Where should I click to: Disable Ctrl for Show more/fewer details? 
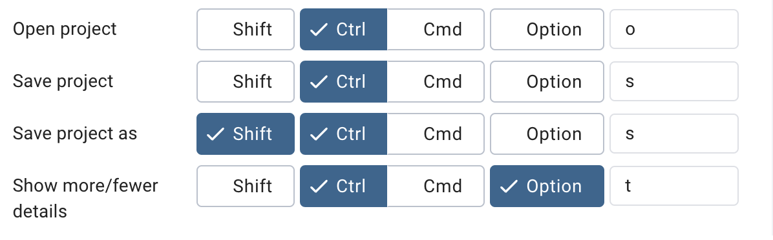tap(344, 186)
